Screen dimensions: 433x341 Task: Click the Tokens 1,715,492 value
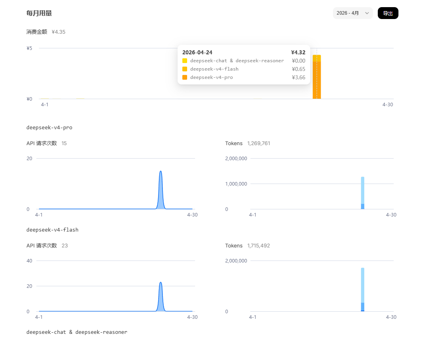point(247,245)
